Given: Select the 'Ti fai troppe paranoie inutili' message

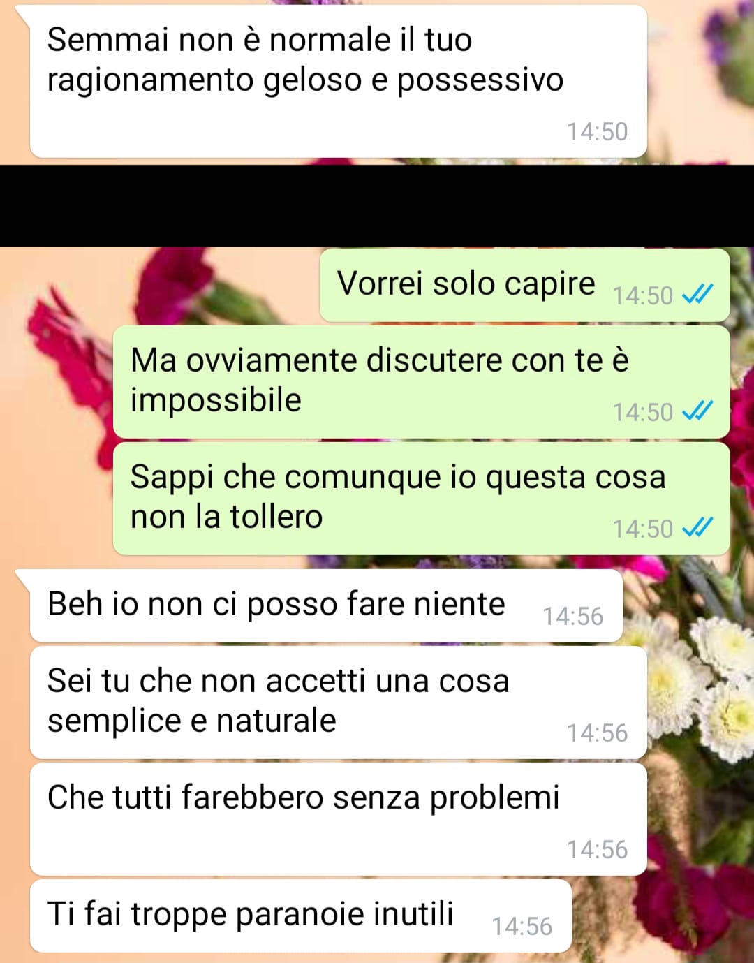Looking at the screenshot, I should click(301, 916).
